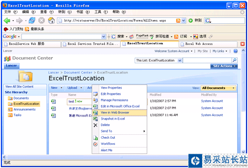Choose View Properties from context menu
The image size is (248, 168).
tap(120, 88)
